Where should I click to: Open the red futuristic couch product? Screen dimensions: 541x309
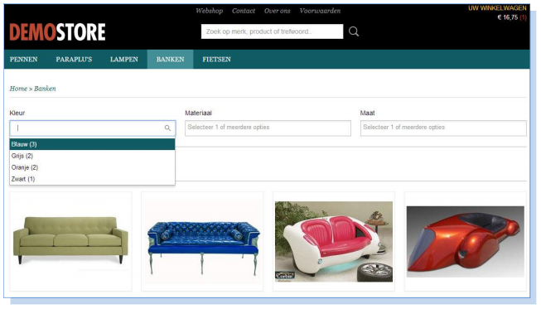pyautogui.click(x=466, y=241)
